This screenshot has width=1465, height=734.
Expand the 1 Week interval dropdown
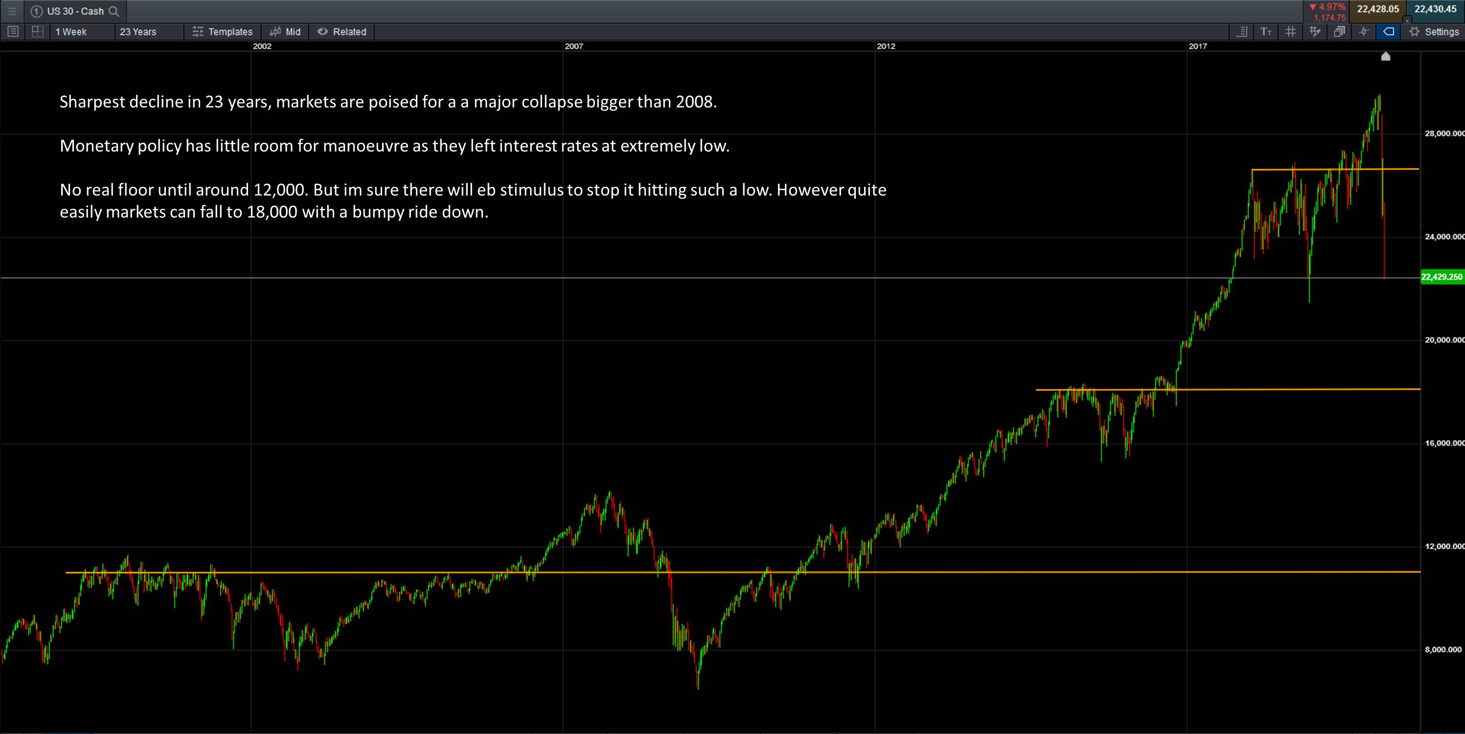tap(71, 32)
